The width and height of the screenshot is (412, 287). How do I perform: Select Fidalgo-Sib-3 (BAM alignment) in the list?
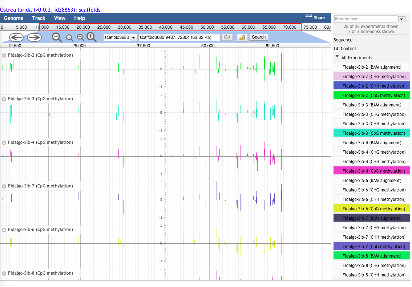(x=372, y=105)
